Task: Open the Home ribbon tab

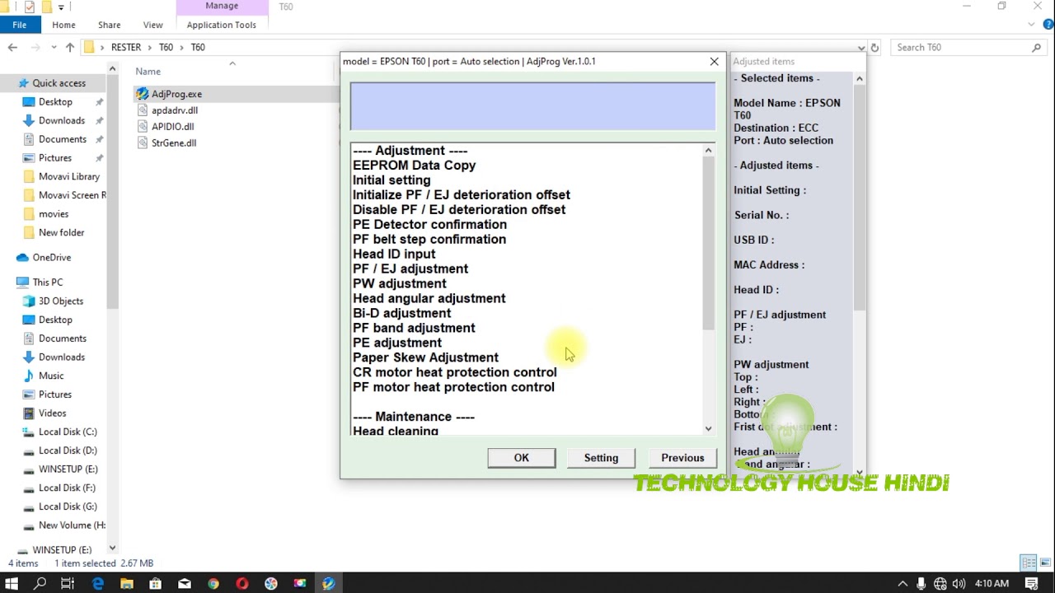Action: pyautogui.click(x=63, y=26)
